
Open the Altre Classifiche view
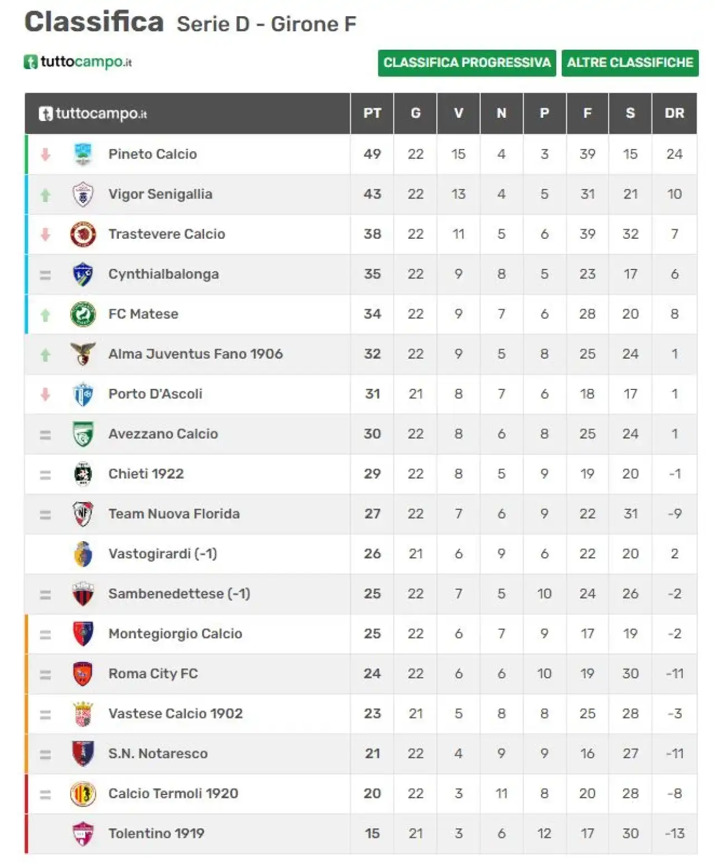630,62
